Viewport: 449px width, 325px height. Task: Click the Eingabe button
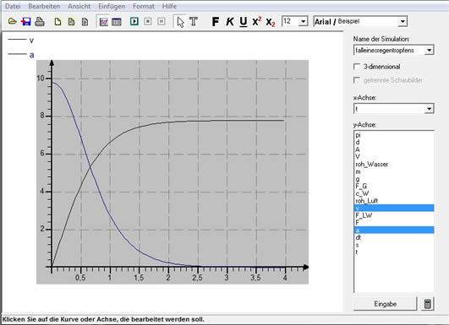point(385,304)
